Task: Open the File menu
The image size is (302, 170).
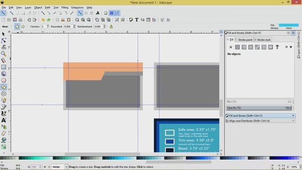Action: pyautogui.click(x=4, y=8)
